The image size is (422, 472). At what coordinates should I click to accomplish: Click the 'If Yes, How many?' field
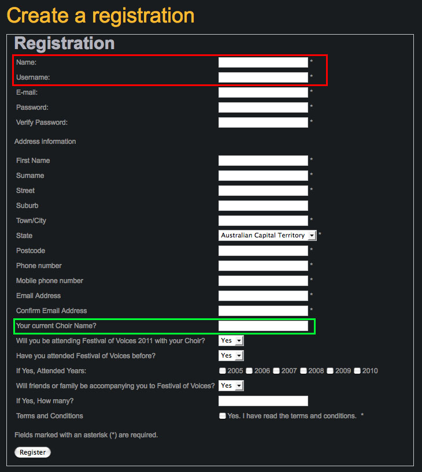click(x=263, y=401)
